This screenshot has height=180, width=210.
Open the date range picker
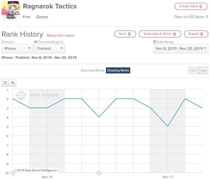pyautogui.click(x=180, y=49)
